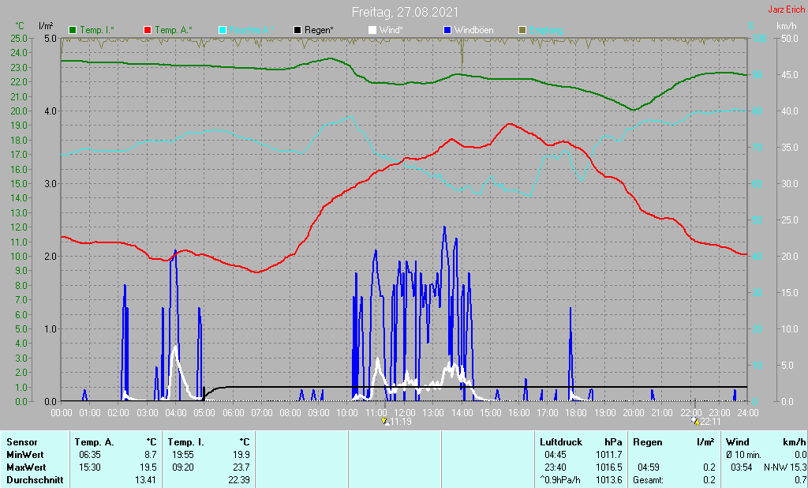Click the moon marker icon at 11:19
808x488 pixels.
click(385, 422)
